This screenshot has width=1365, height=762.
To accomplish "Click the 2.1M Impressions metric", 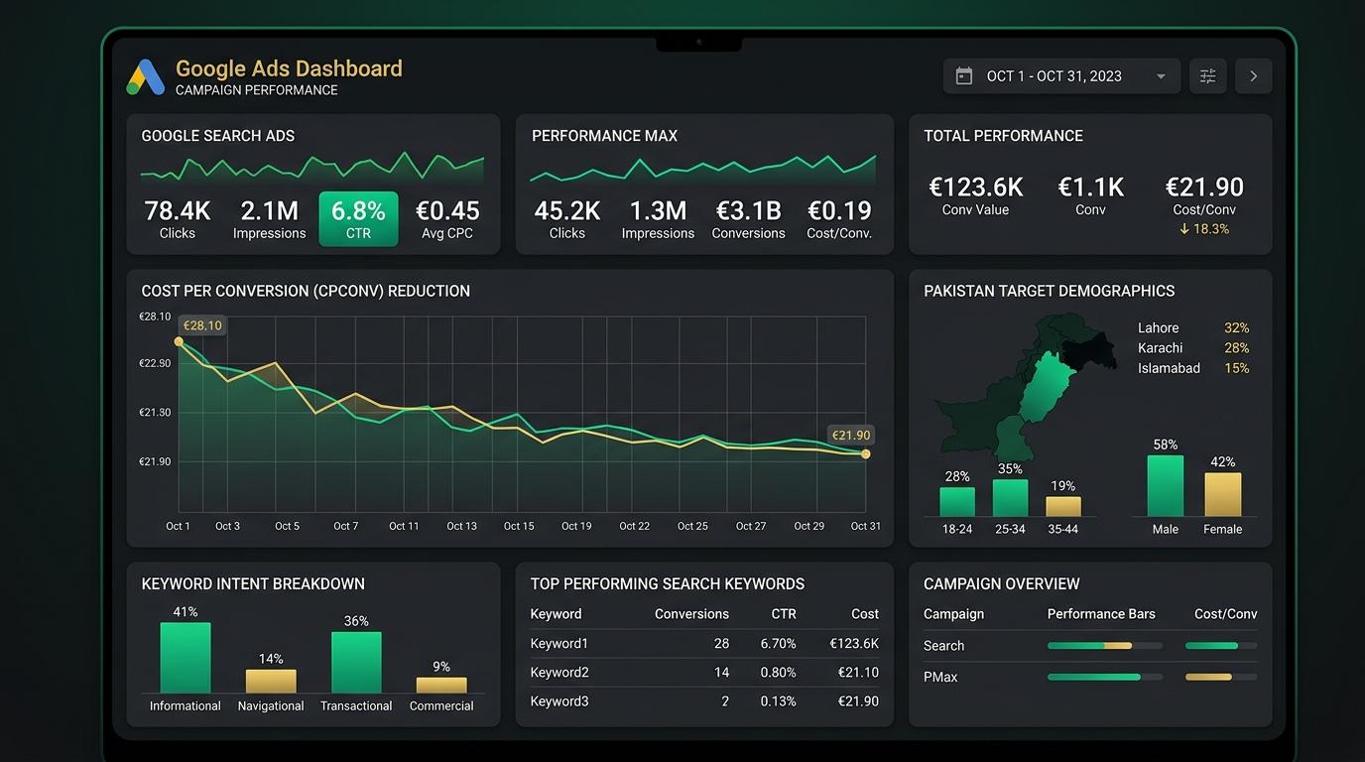I will pyautogui.click(x=269, y=219).
